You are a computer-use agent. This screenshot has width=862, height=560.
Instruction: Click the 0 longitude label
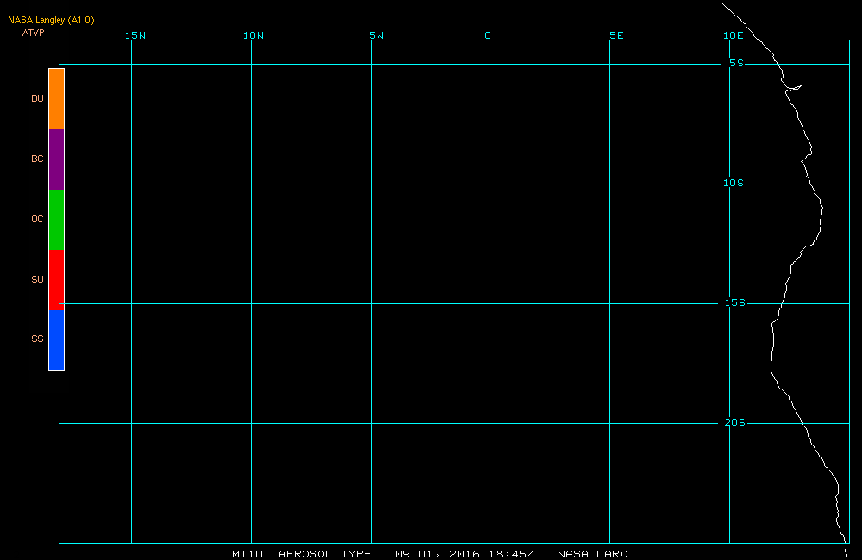click(488, 35)
